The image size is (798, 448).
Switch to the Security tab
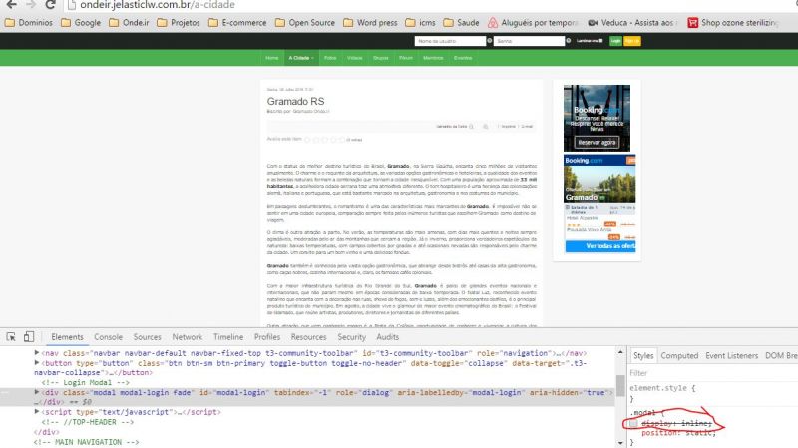(351, 337)
